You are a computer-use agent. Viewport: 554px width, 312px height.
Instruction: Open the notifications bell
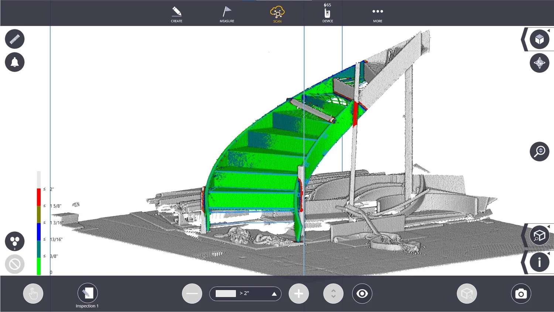14,62
